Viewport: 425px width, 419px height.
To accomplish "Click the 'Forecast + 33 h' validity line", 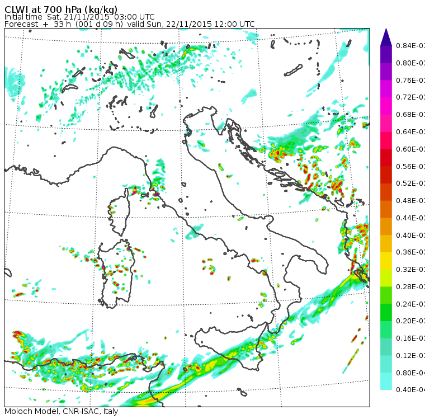I will (x=130, y=25).
